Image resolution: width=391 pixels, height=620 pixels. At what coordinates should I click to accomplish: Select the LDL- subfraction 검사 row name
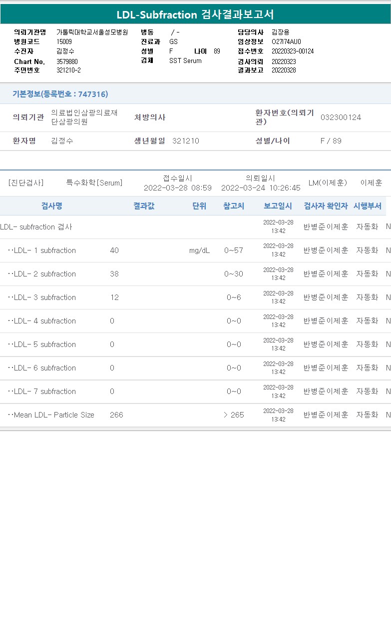[x=36, y=227]
